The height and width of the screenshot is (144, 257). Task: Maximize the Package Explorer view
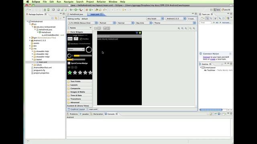(x=64, y=14)
